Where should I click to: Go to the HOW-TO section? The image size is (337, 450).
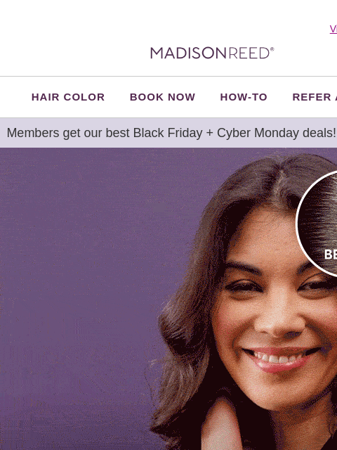(244, 97)
